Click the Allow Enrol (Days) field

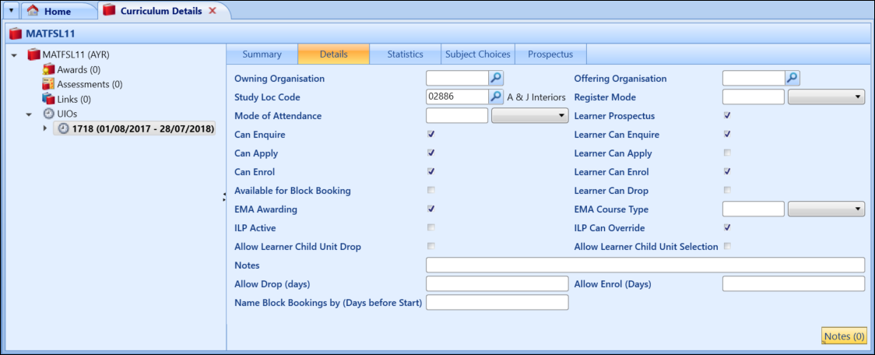coord(793,283)
